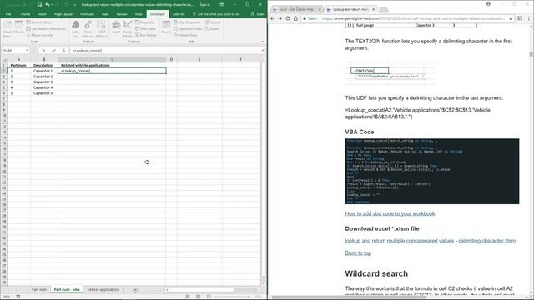534x300 pixels.
Task: Click Run Dialog
Action: 145,35
